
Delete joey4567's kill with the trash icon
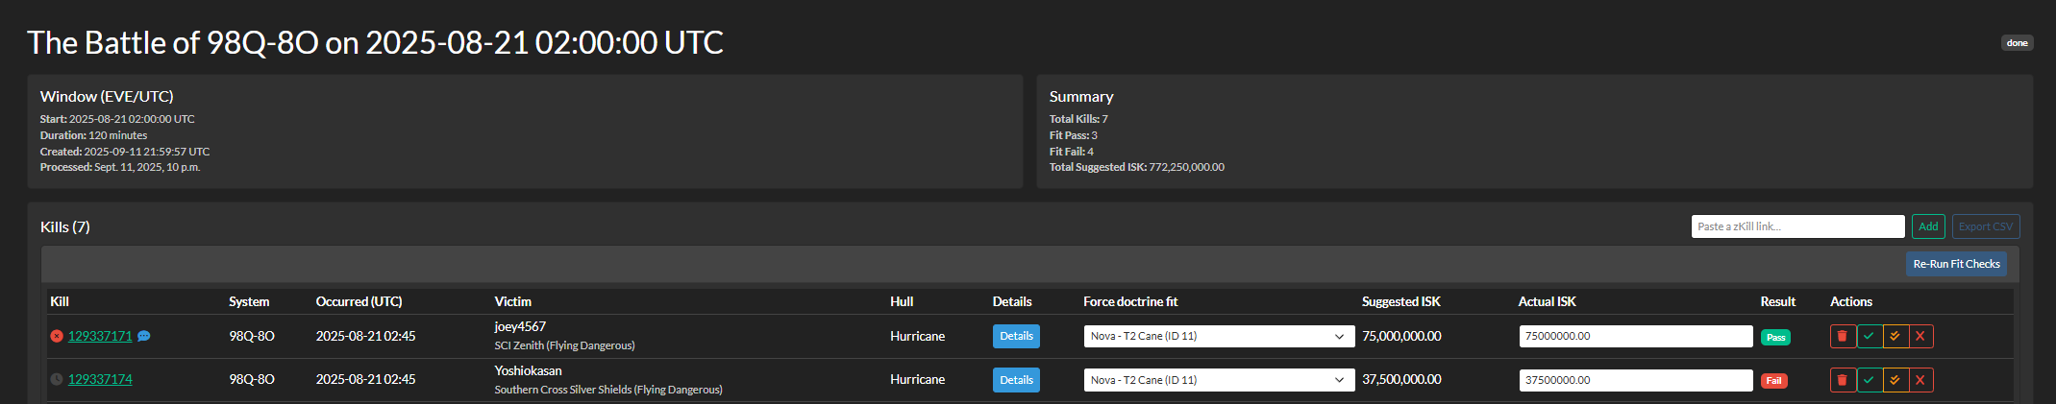click(1843, 336)
